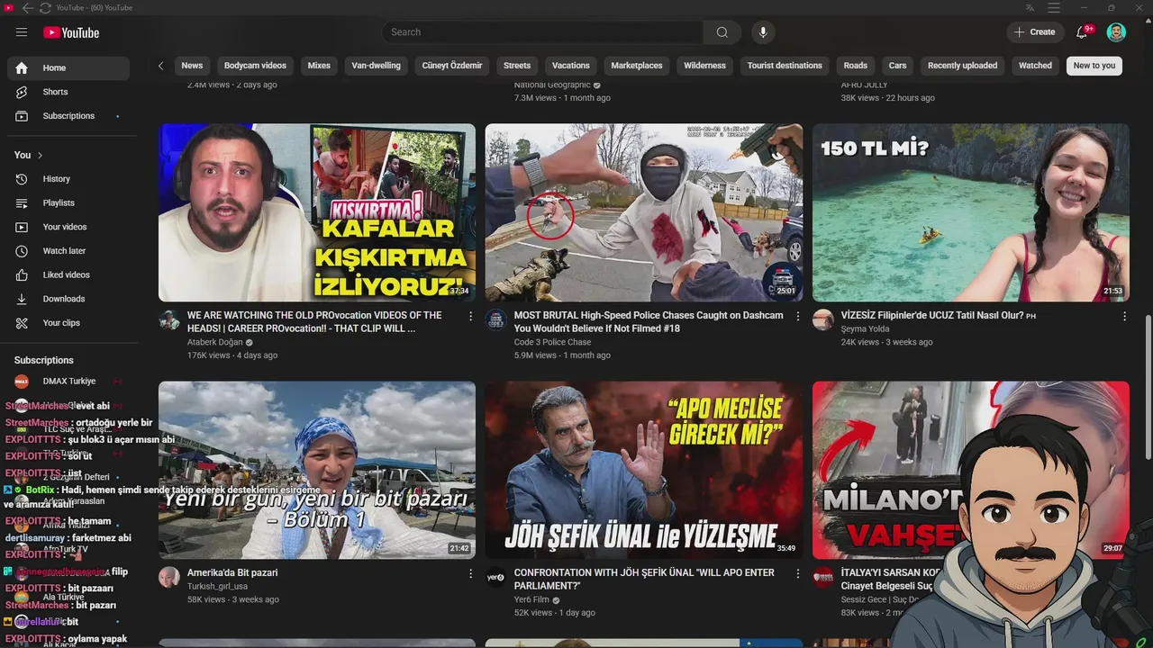Select the Watched chip

(x=1035, y=66)
